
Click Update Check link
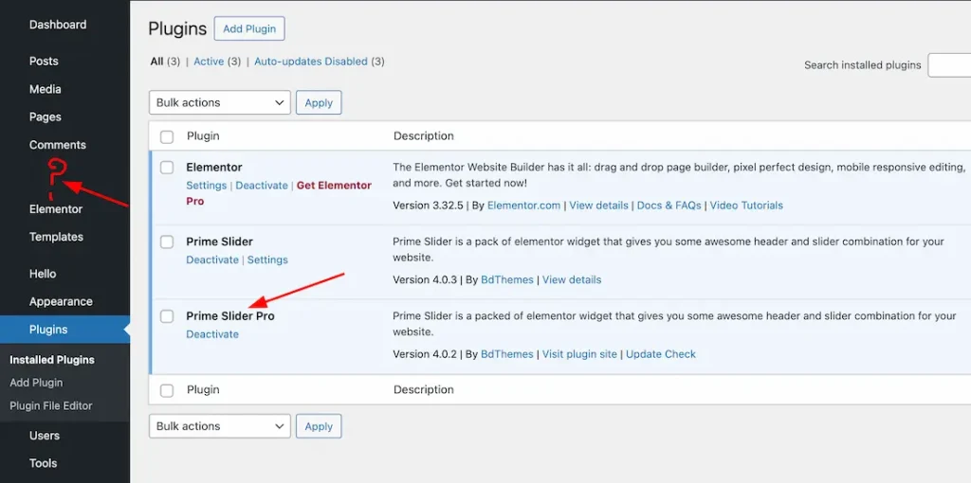coord(661,354)
